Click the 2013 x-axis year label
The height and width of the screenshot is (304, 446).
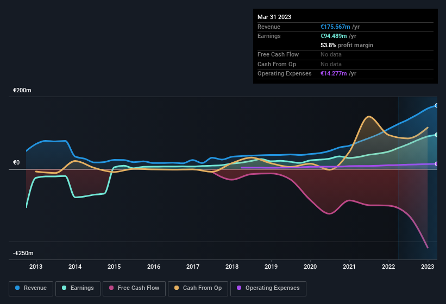pyautogui.click(x=36, y=267)
